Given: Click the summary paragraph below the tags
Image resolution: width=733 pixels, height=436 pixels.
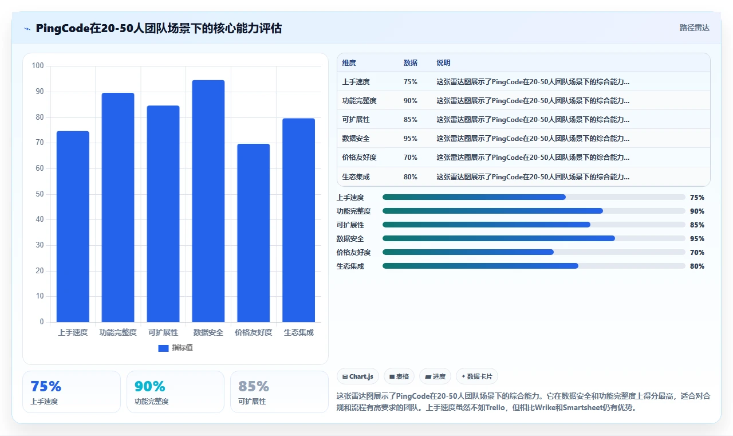Looking at the screenshot, I should (x=523, y=402).
